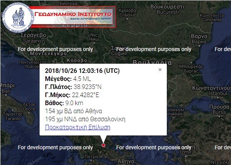Click the longitude value 22.4282°E
The image size is (231, 165).
[x=85, y=95]
